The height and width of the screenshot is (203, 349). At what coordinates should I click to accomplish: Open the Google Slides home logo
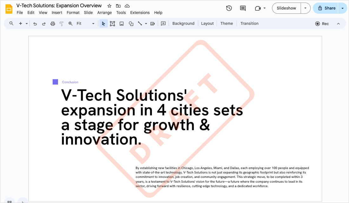click(9, 9)
